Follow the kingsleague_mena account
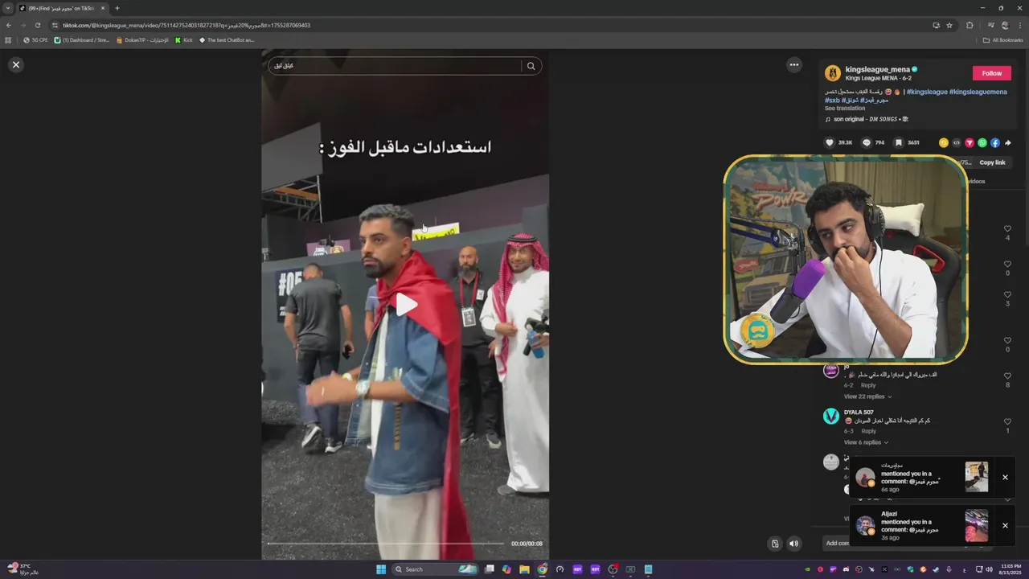The height and width of the screenshot is (579, 1029). point(992,73)
